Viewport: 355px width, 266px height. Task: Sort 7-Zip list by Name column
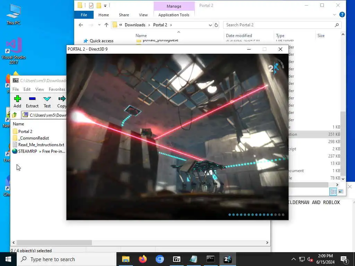click(x=18, y=124)
